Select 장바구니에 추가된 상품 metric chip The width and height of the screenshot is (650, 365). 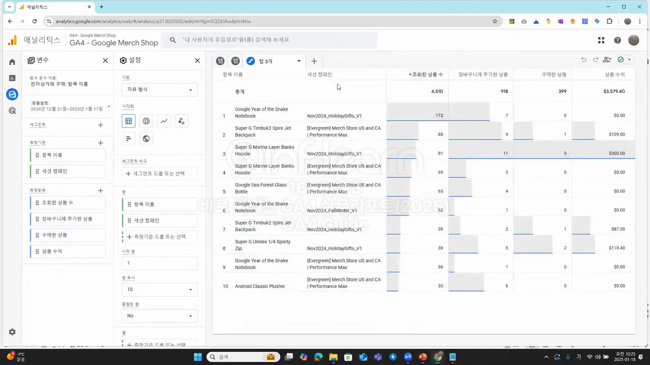pos(68,219)
